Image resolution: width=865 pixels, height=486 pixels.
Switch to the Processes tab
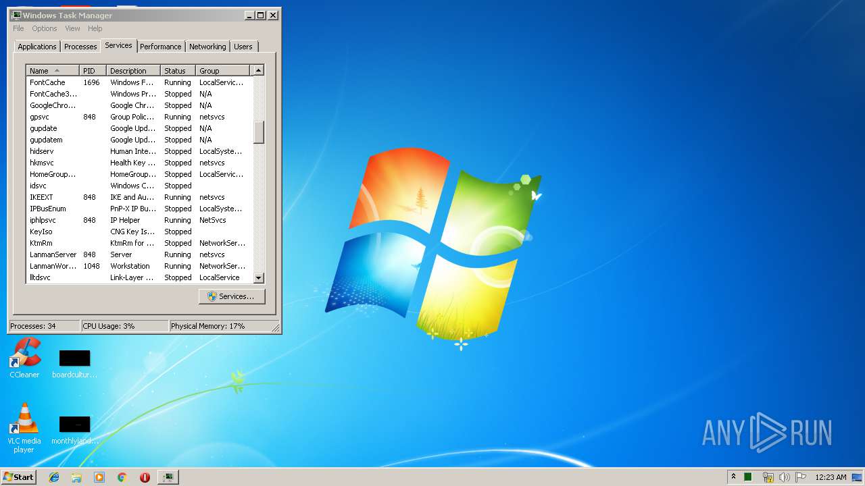pyautogui.click(x=80, y=47)
